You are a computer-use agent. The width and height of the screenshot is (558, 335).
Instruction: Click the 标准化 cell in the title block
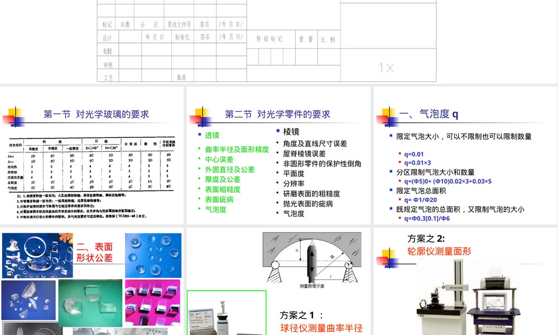(x=182, y=37)
